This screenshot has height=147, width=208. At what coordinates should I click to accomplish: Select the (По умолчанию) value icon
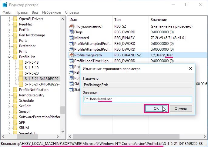pos(71,26)
